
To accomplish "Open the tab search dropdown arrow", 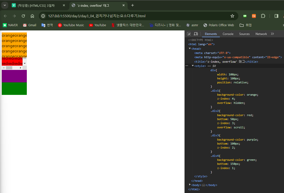I will click(x=5, y=5).
